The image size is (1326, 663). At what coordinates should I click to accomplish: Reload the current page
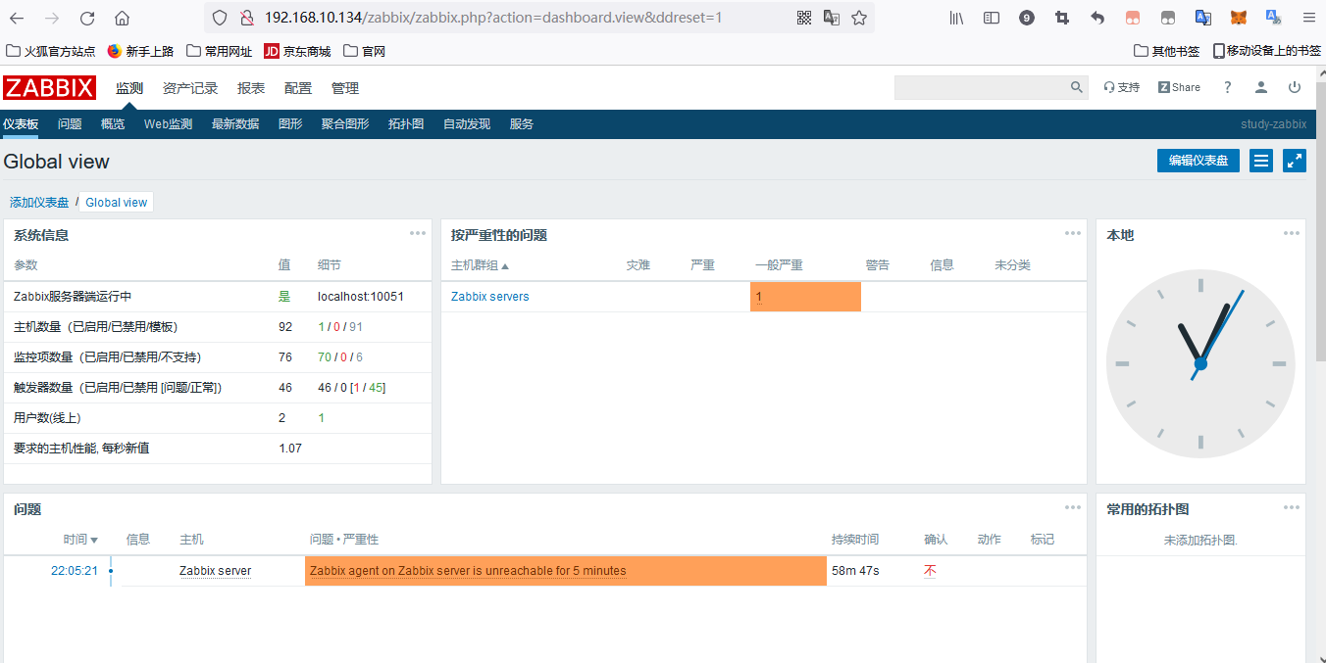(x=87, y=18)
